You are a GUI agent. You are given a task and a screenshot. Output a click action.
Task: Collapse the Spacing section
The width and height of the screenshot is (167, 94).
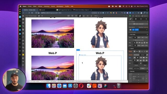pos(129,71)
